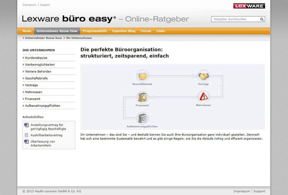Click the search magnifier icon
288x195 pixels.
pos(262,19)
